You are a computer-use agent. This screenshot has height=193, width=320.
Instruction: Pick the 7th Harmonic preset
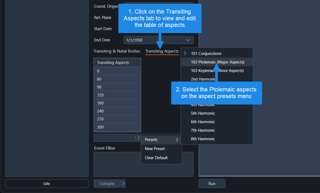[203, 130]
